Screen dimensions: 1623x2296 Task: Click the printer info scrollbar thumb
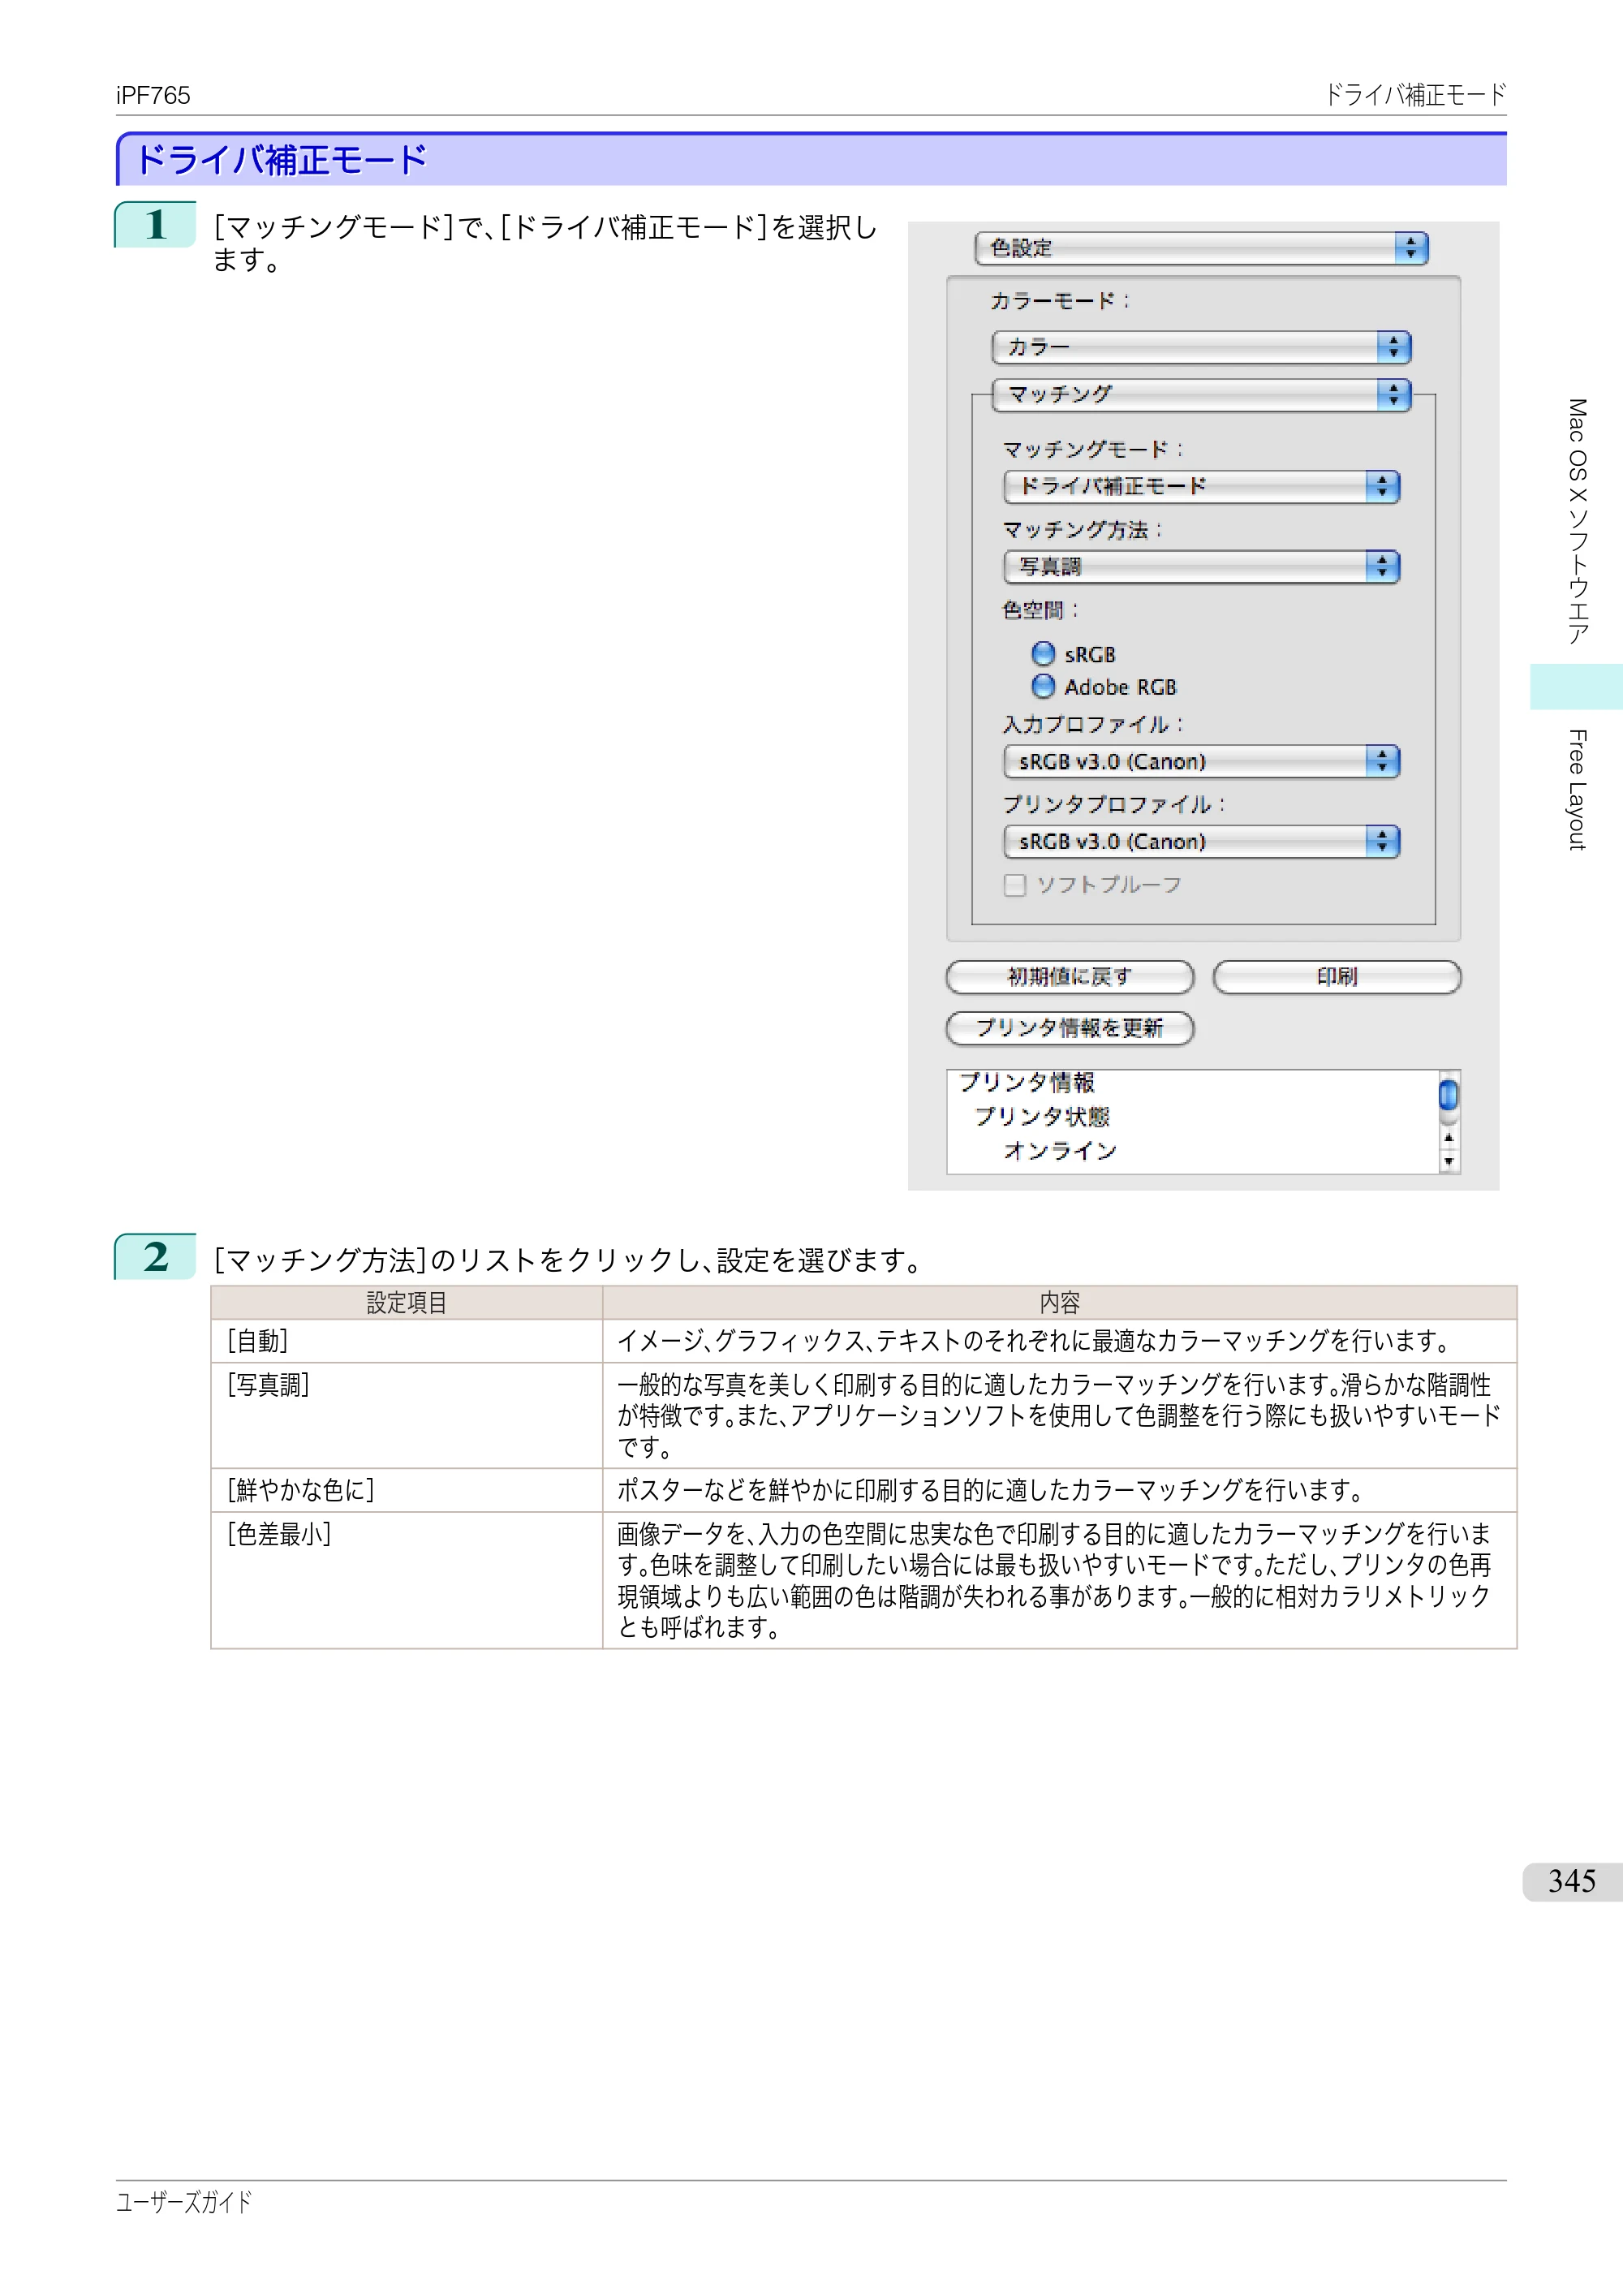(x=1448, y=1095)
